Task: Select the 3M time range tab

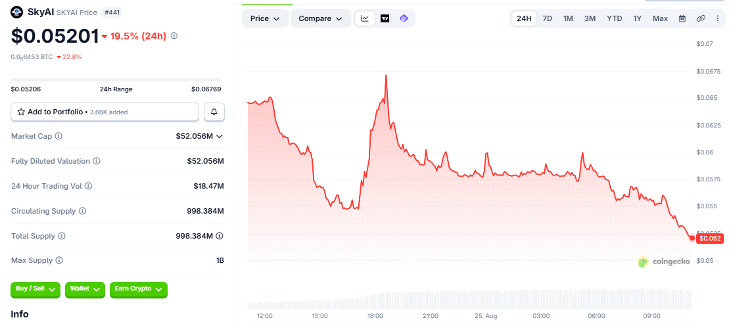Action: point(590,18)
